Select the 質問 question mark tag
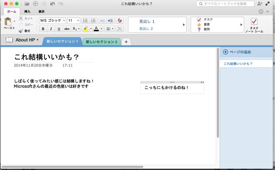The height and width of the screenshot is (170, 275). [x=199, y=30]
